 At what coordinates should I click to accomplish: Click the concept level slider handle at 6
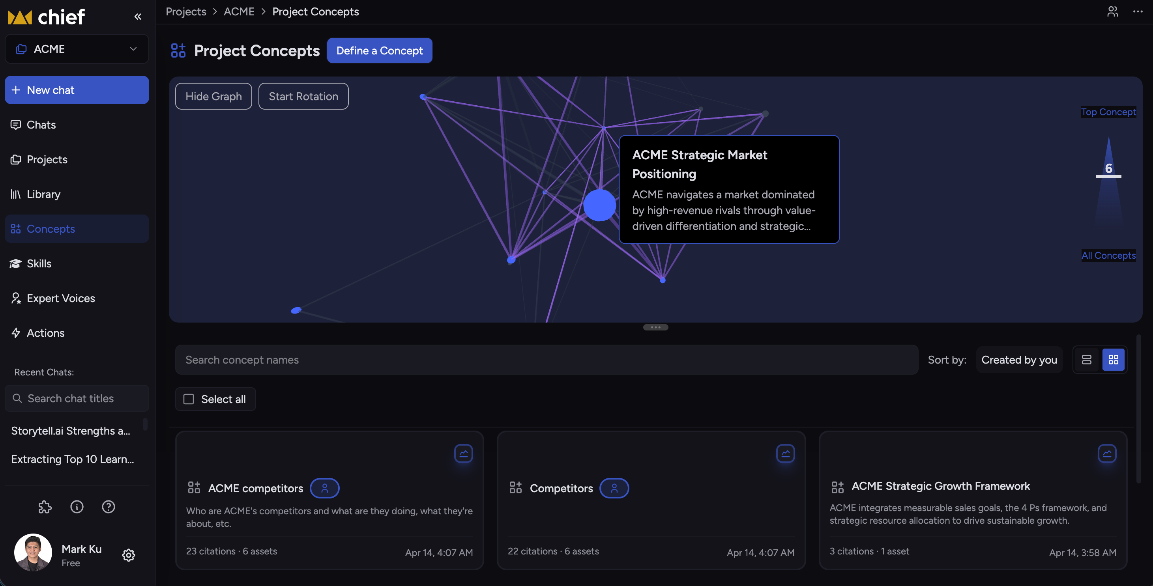(1108, 176)
